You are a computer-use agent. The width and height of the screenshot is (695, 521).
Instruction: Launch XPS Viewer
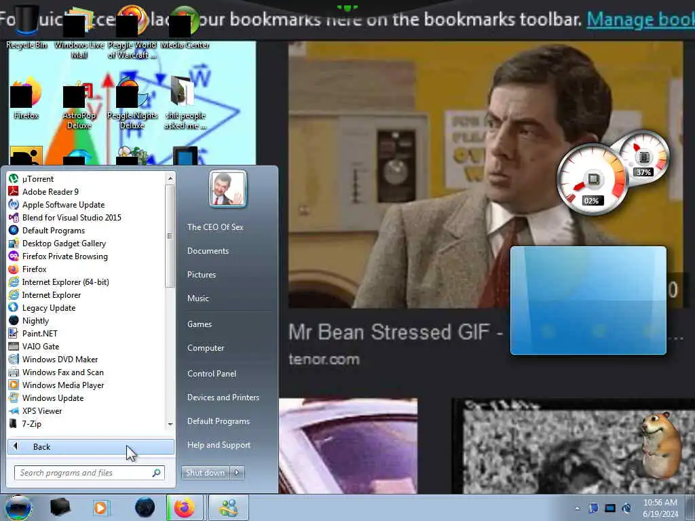click(x=35, y=410)
